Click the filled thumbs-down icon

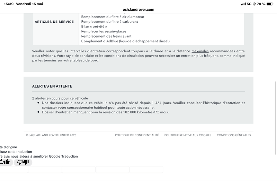[26, 162]
